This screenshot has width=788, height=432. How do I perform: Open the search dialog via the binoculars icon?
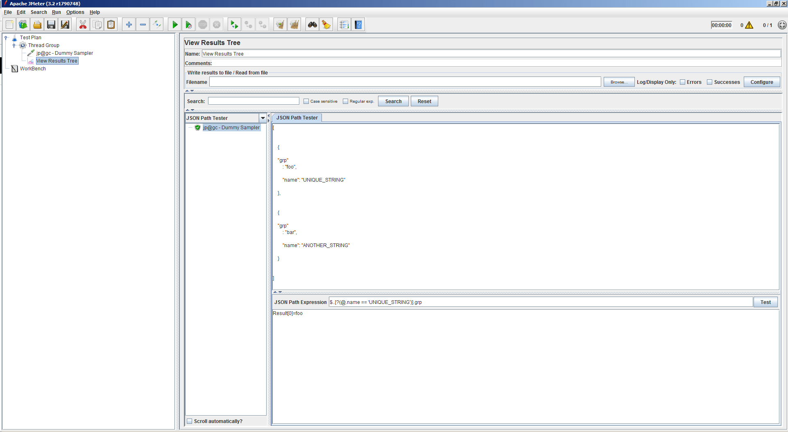(x=312, y=24)
